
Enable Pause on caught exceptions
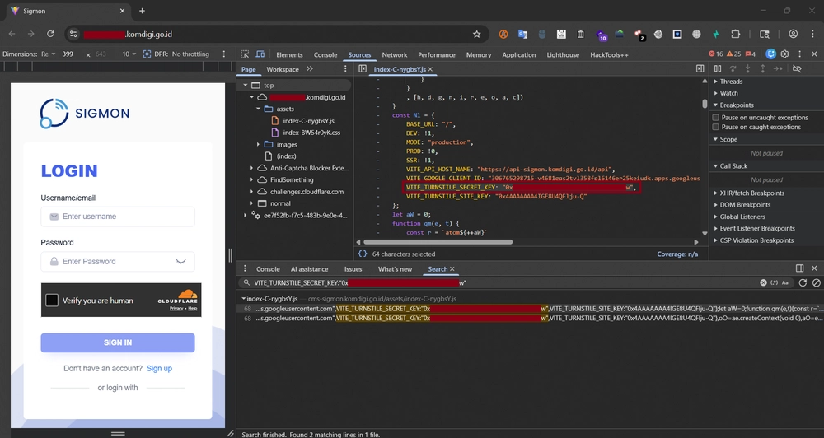click(x=716, y=127)
